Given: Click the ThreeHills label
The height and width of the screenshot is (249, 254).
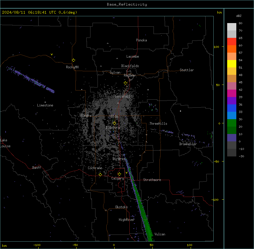Looking at the screenshot, I should [x=158, y=124].
